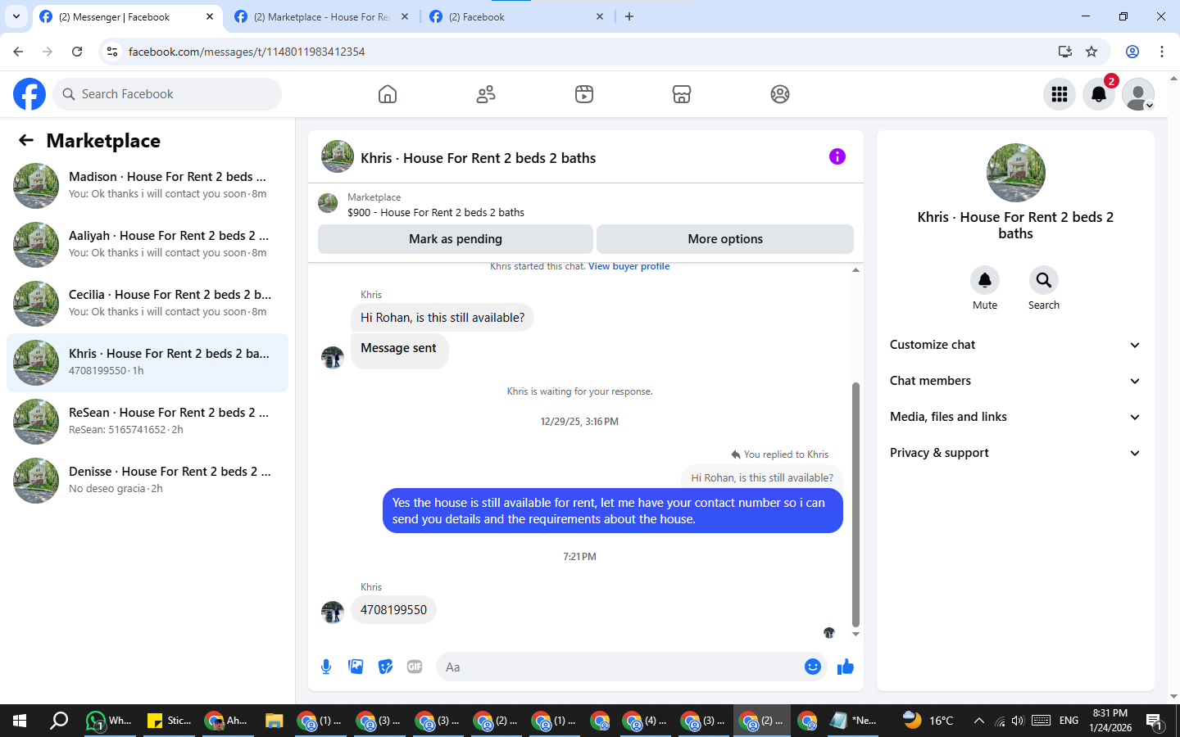Open a new browser tab

tap(629, 16)
